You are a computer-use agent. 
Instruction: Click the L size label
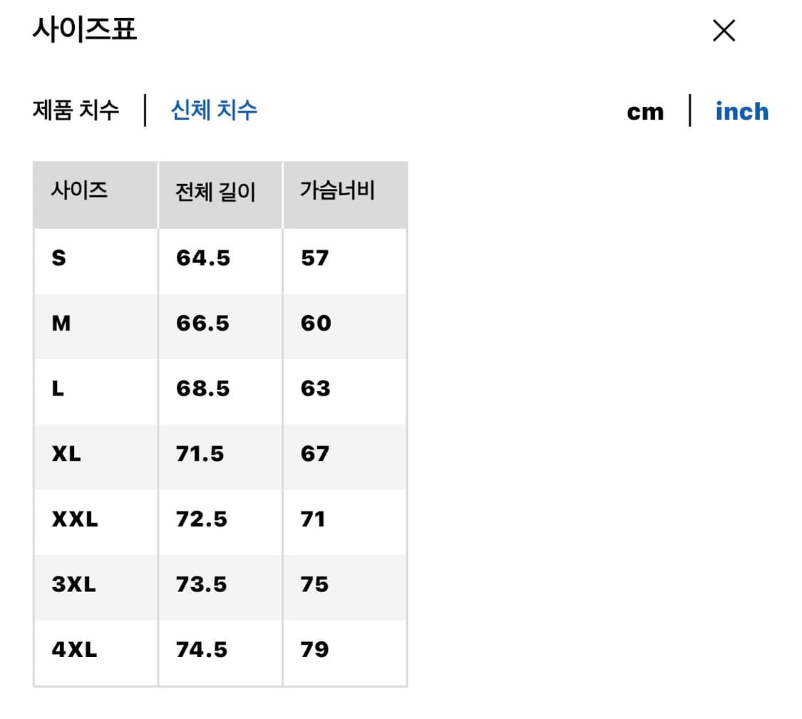pyautogui.click(x=58, y=389)
